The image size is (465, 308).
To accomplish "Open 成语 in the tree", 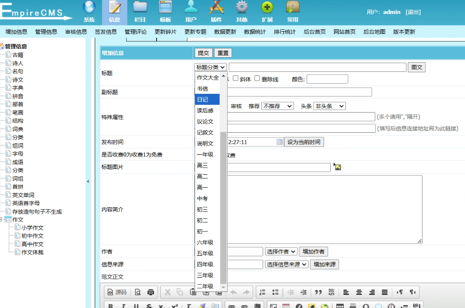I will click(18, 162).
